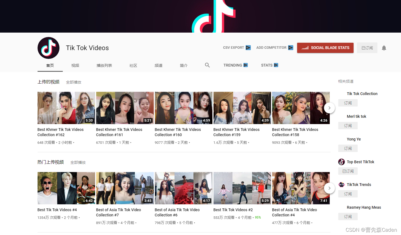Screen dimensions: 401x235
Task: Click the 已订阅 subscribed button in header
Action: [x=367, y=48]
